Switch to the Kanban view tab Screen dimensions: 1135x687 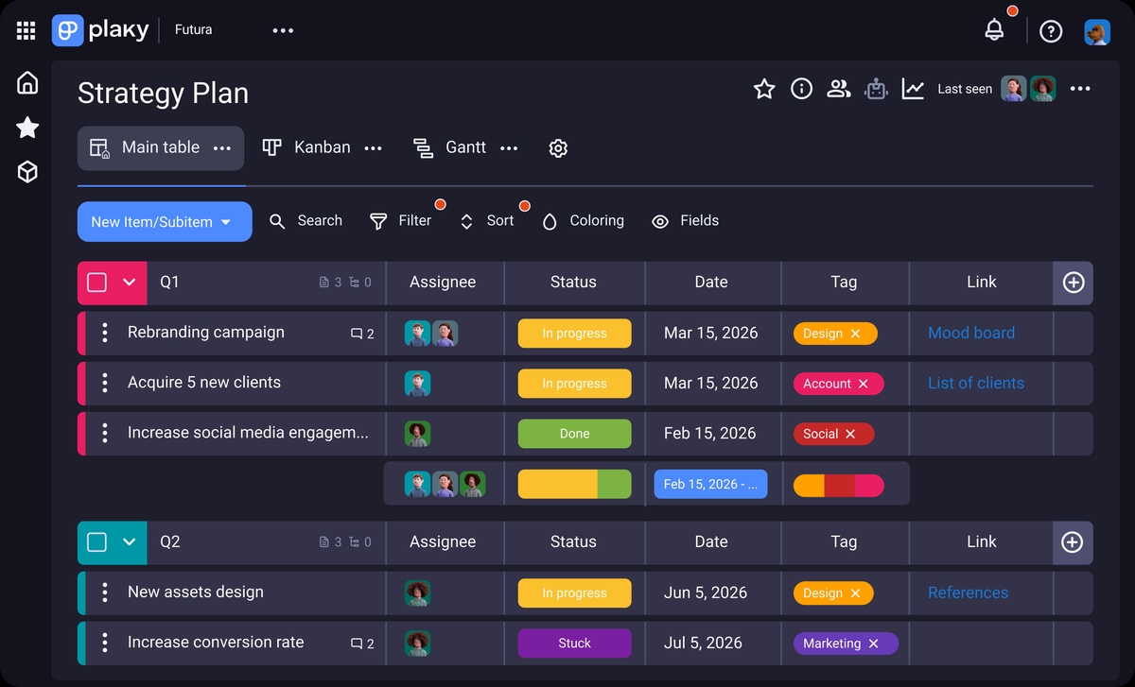point(306,147)
